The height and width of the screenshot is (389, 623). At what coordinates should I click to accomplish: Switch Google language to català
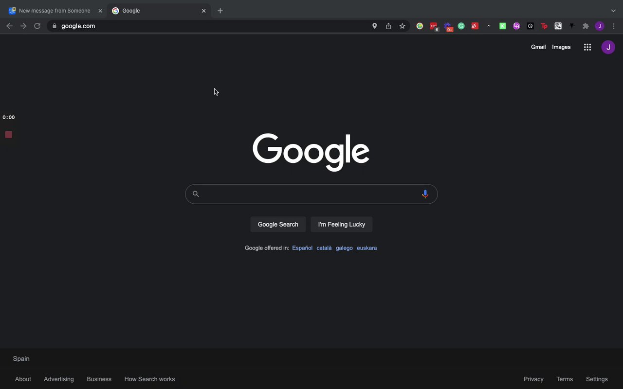pos(324,248)
